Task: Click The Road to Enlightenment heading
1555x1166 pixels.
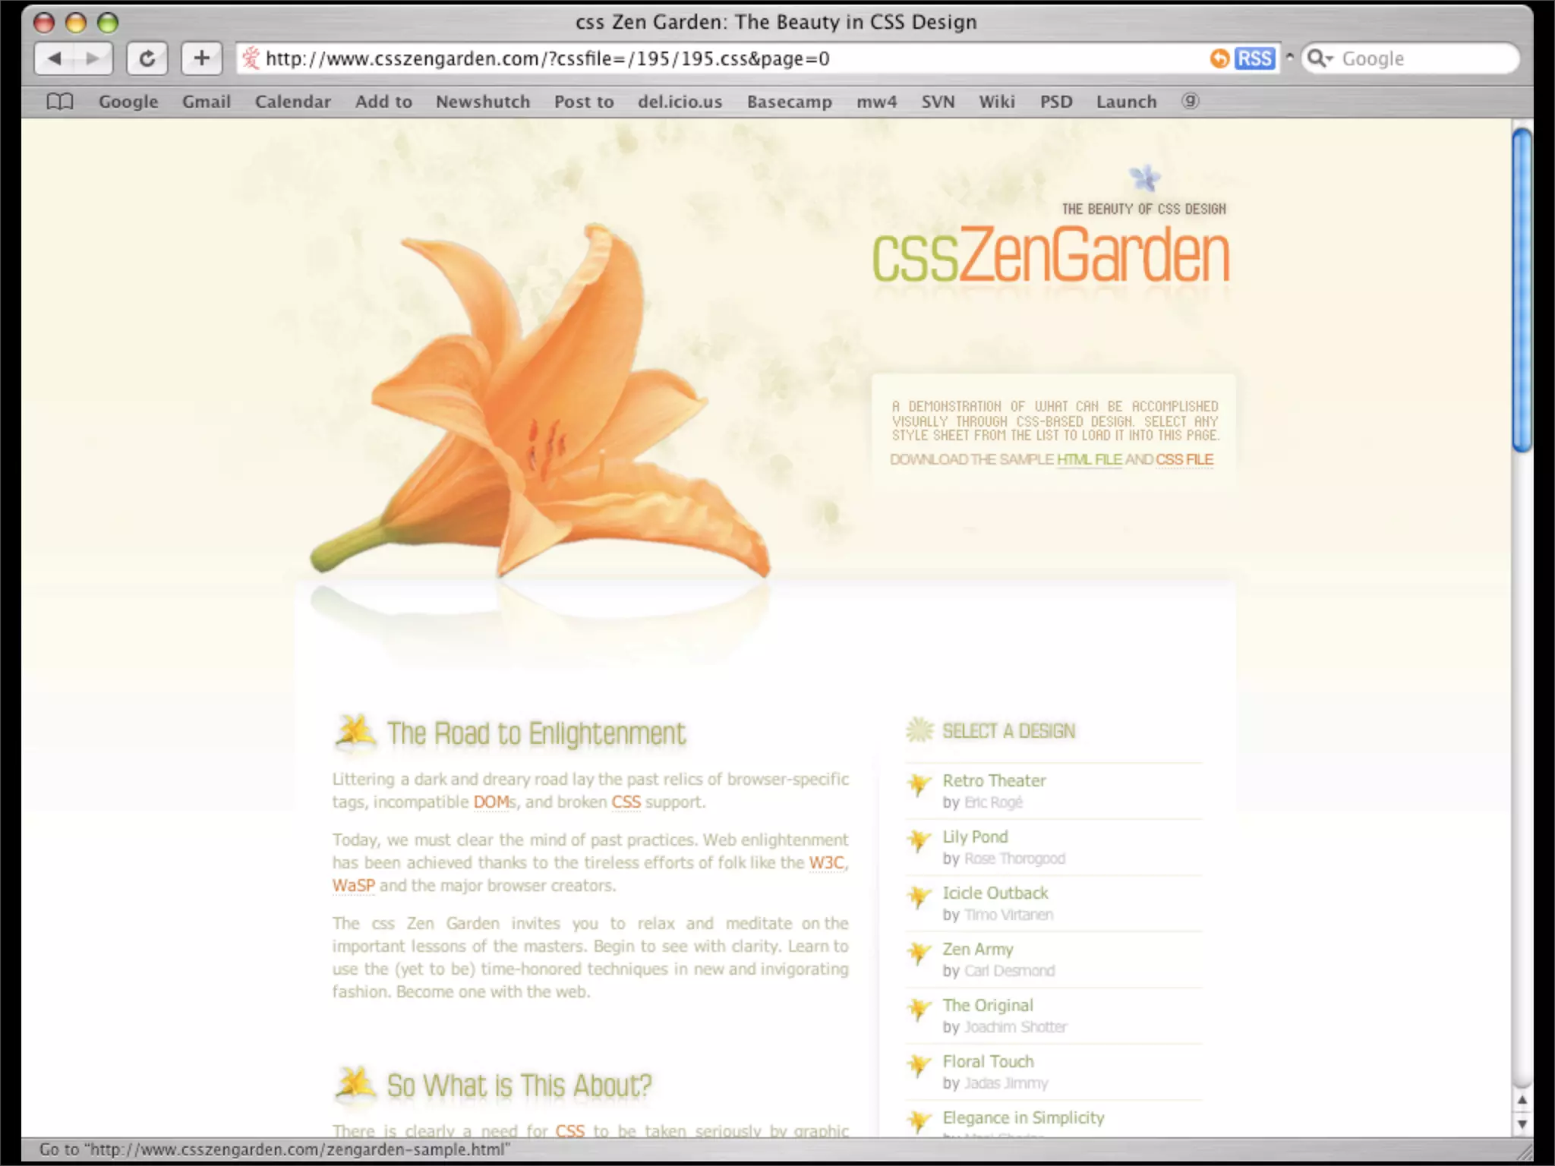Action: coord(535,733)
